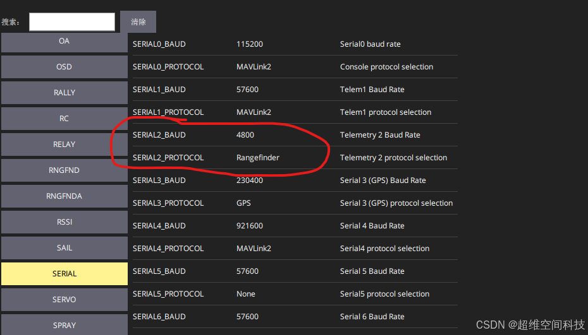Select the SERIAL1_PROTOCOL parameter name
The width and height of the screenshot is (588, 335).
coord(168,112)
